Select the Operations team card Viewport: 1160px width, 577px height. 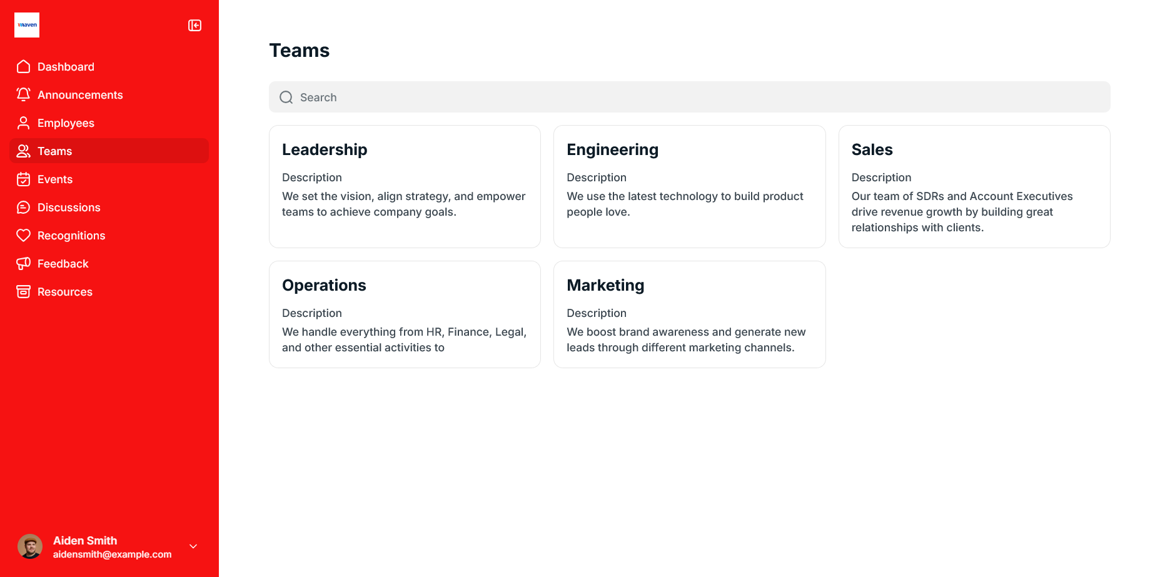pos(405,314)
